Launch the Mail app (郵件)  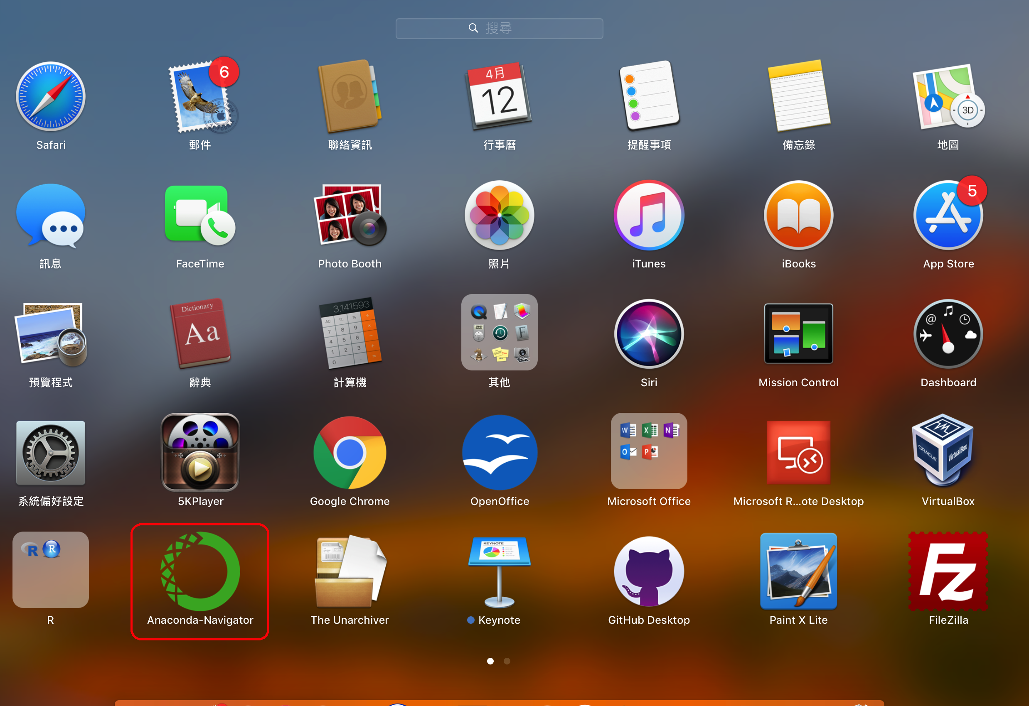(x=200, y=96)
